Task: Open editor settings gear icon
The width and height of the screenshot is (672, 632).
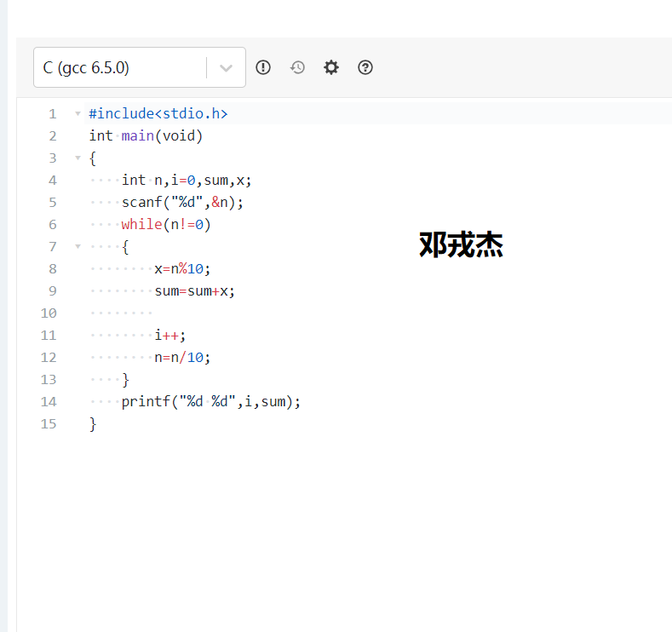Action: tap(330, 67)
